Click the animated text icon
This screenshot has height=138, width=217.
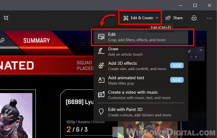101,80
